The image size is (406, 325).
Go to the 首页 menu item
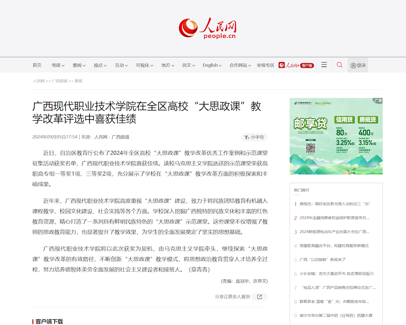click(37, 65)
